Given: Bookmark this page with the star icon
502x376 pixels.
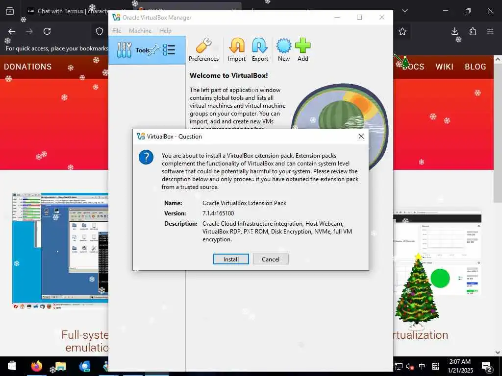Looking at the screenshot, I should (402, 31).
